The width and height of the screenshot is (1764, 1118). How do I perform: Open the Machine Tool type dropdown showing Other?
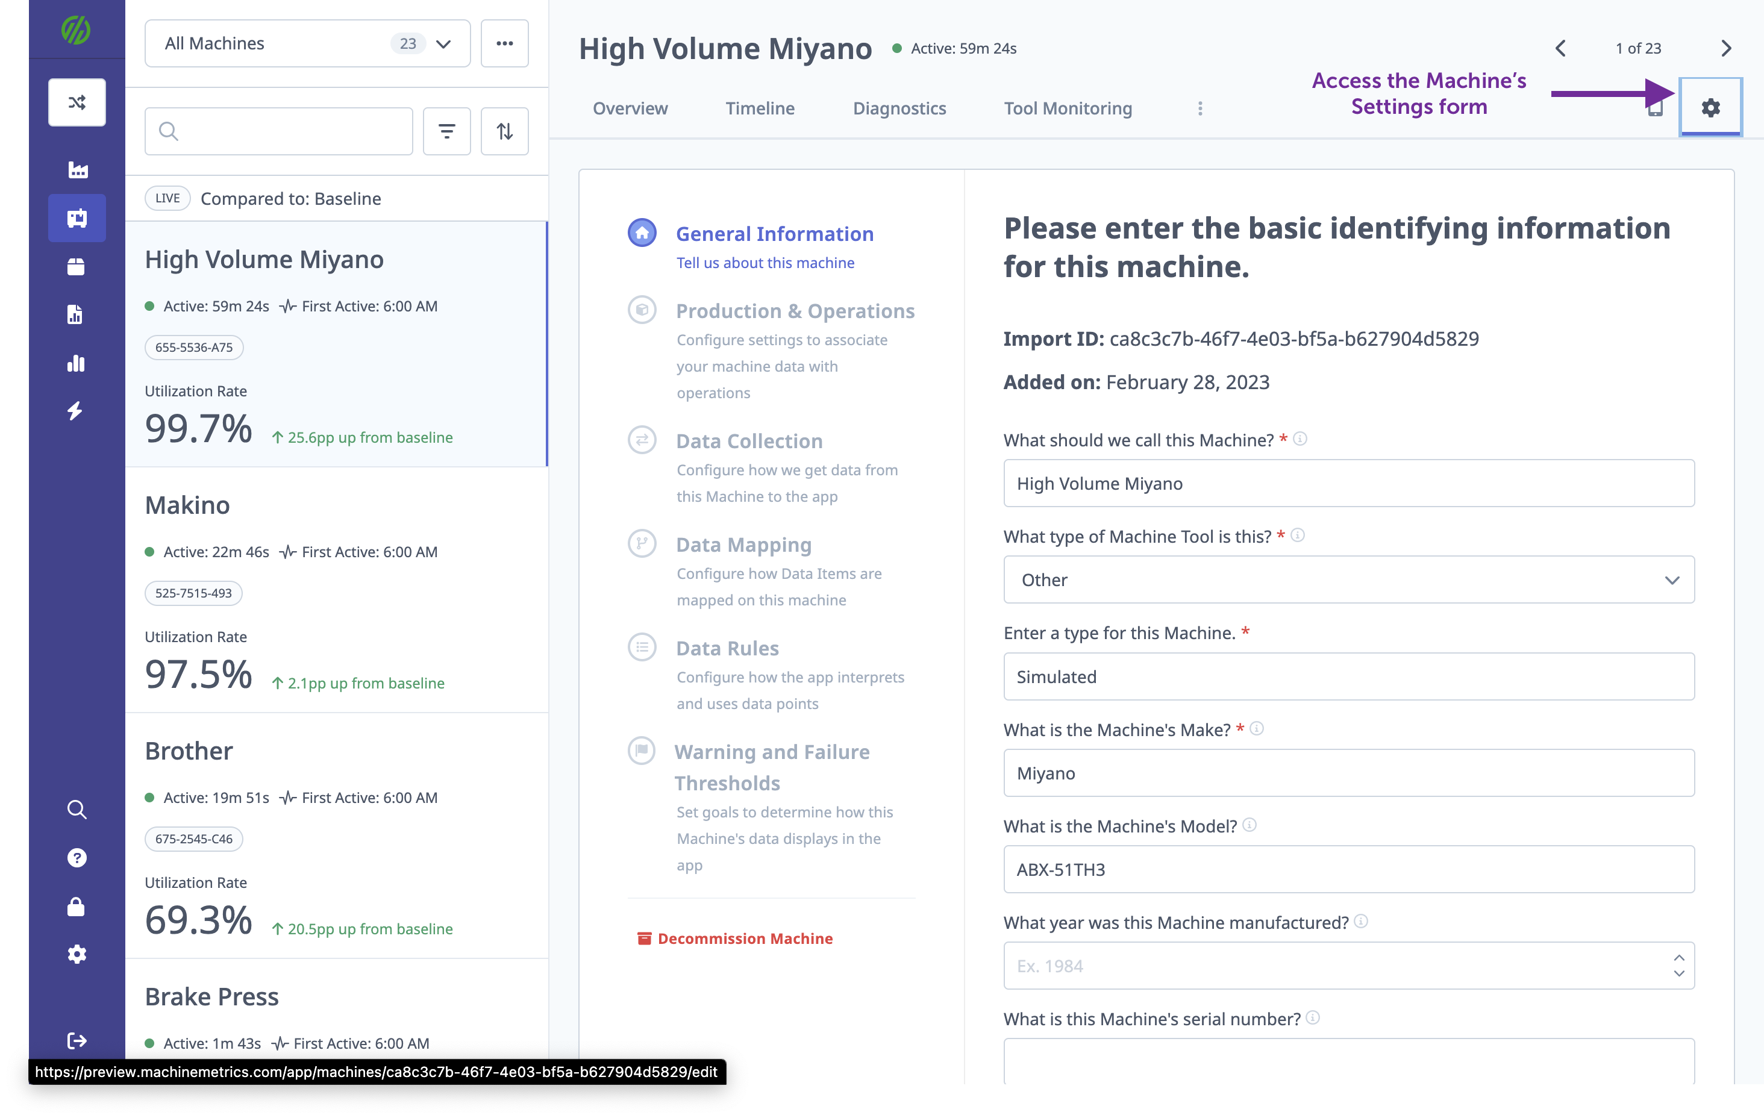[1349, 579]
